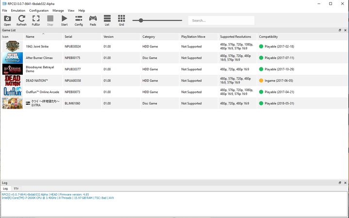Open a game with the Open icon
Screen dimensions: 349x218
click(7, 20)
